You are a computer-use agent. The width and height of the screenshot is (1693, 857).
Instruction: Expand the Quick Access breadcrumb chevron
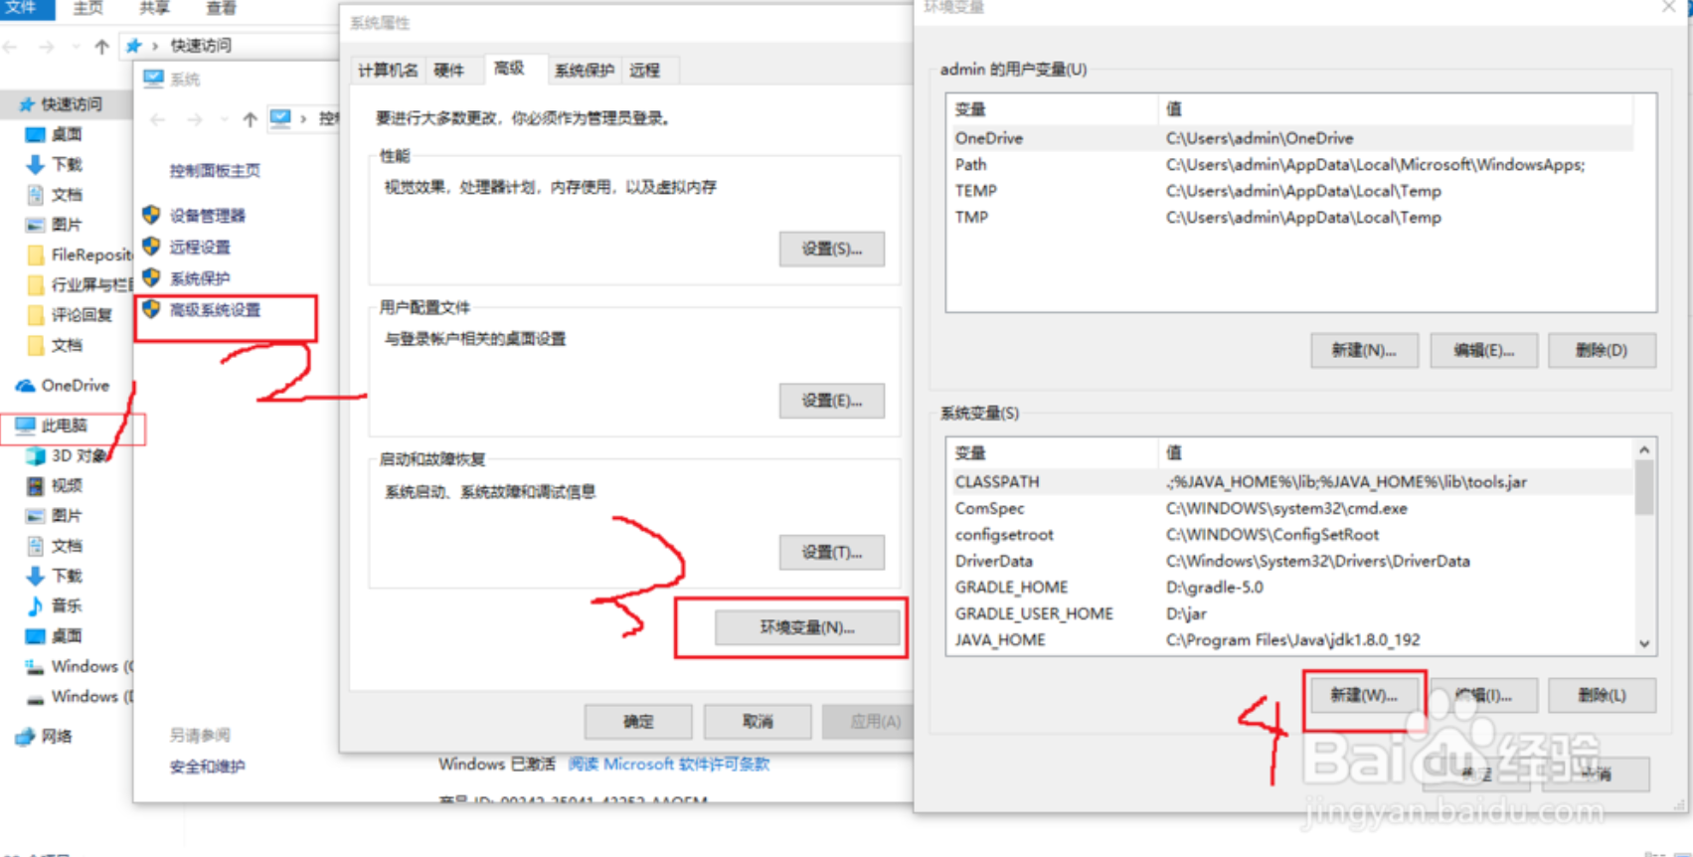[155, 46]
